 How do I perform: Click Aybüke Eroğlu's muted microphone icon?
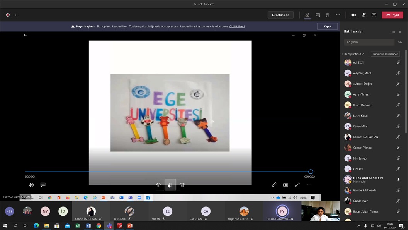point(398,84)
